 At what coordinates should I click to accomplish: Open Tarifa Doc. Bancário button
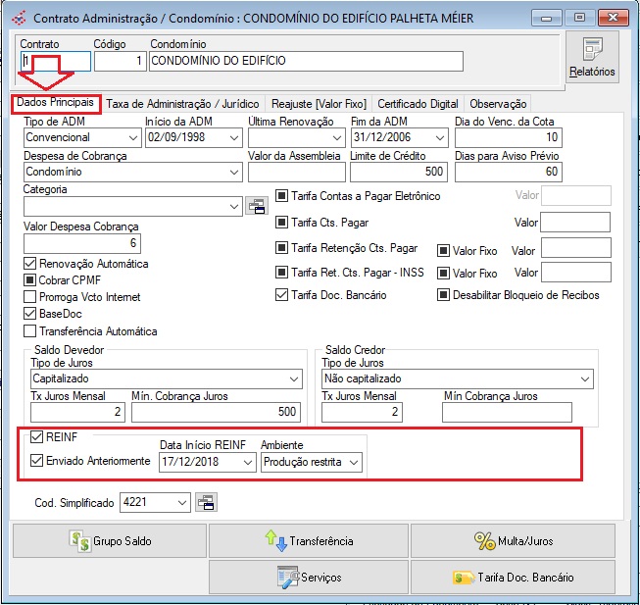coord(512,577)
